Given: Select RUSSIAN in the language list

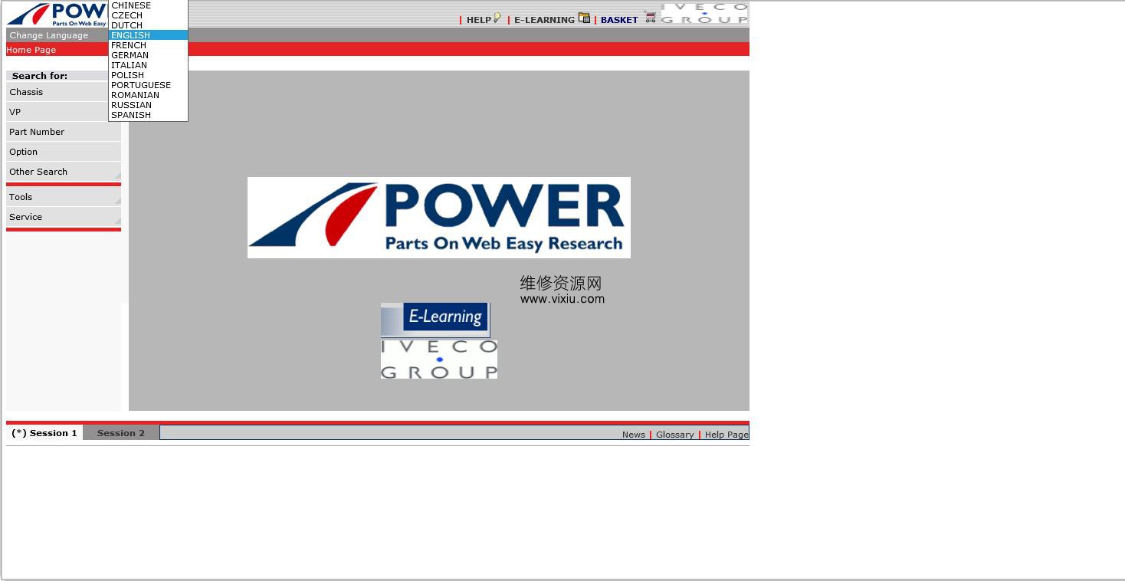Looking at the screenshot, I should click(x=148, y=105).
